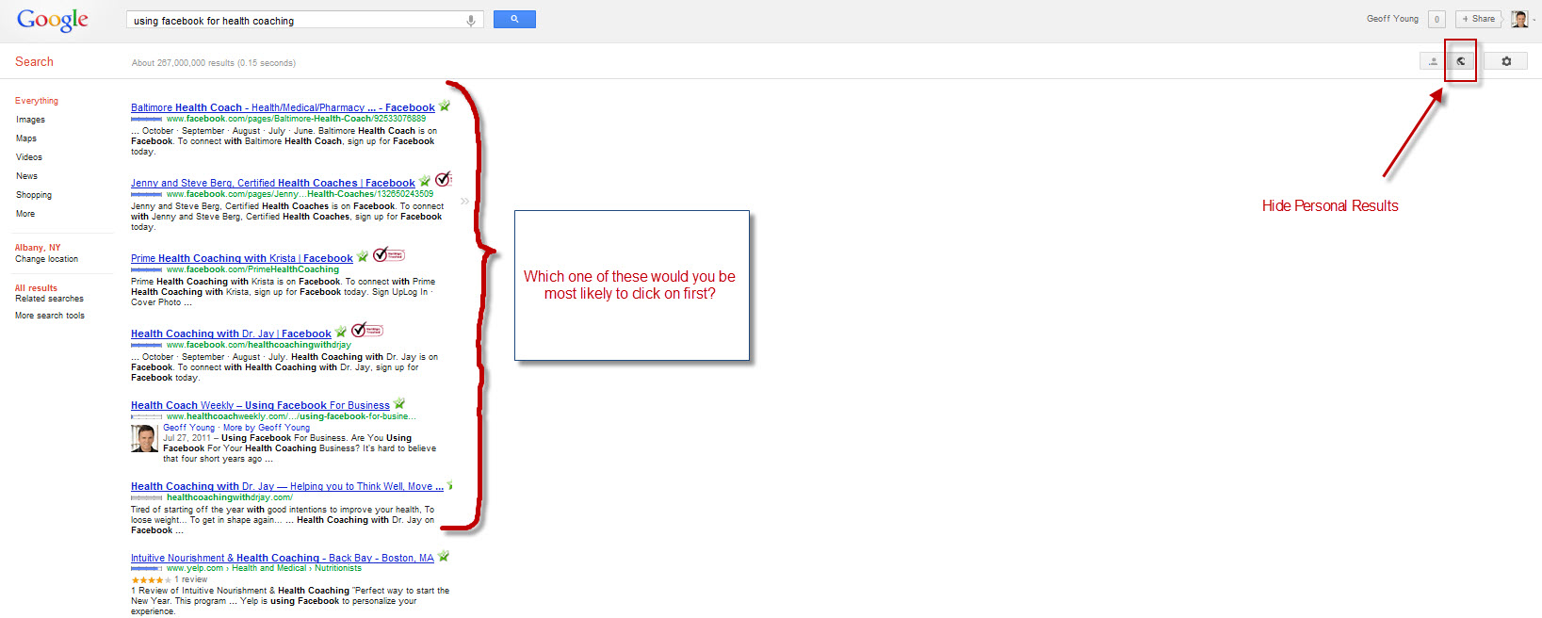Click the star icon beside Dr. Jay Facebook result
The height and width of the screenshot is (618, 1542).
(341, 332)
